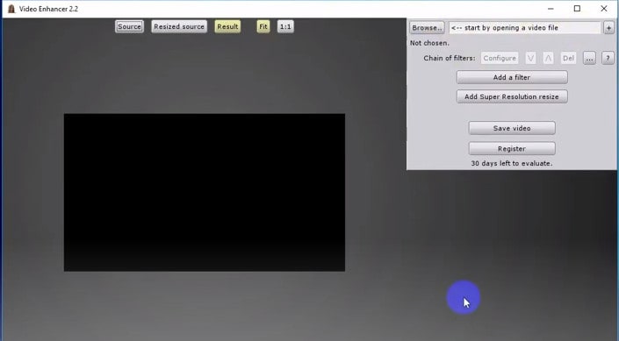The image size is (619, 341).
Task: Click Add Super Resolution resize
Action: click(x=512, y=96)
